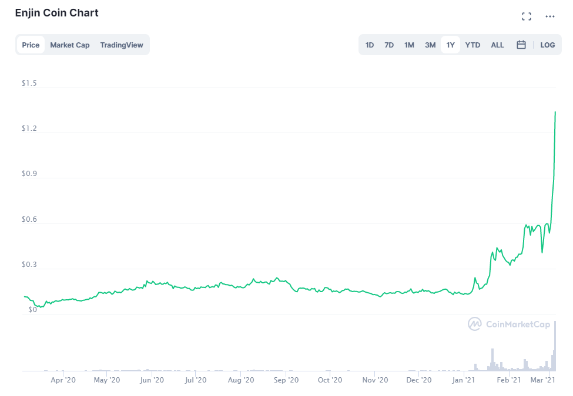
Task: Click the $0.6 axis label
Action: 29,219
